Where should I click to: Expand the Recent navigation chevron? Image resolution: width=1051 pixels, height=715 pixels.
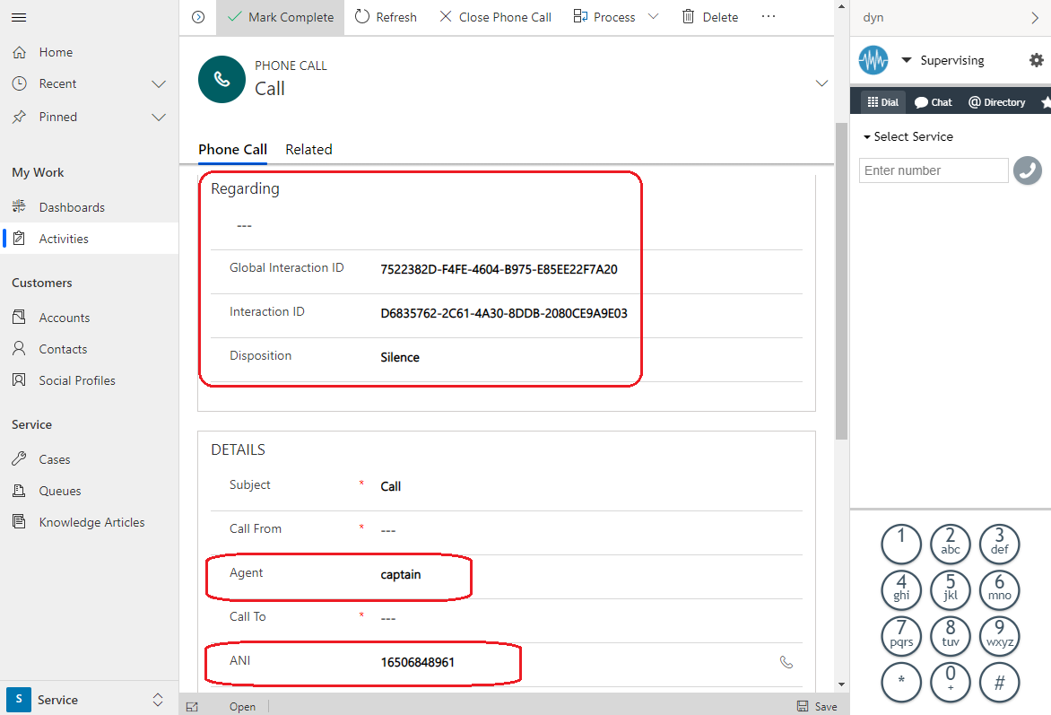pos(159,84)
